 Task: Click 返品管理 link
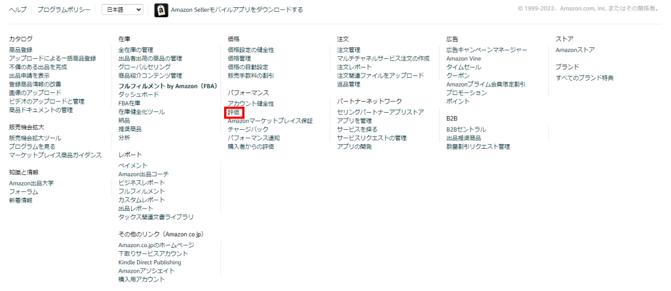(349, 85)
